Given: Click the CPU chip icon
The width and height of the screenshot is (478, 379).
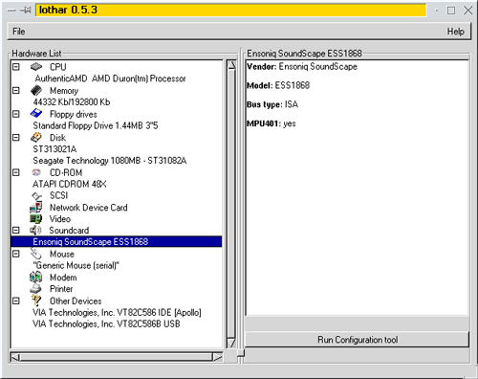Looking at the screenshot, I should tap(36, 67).
